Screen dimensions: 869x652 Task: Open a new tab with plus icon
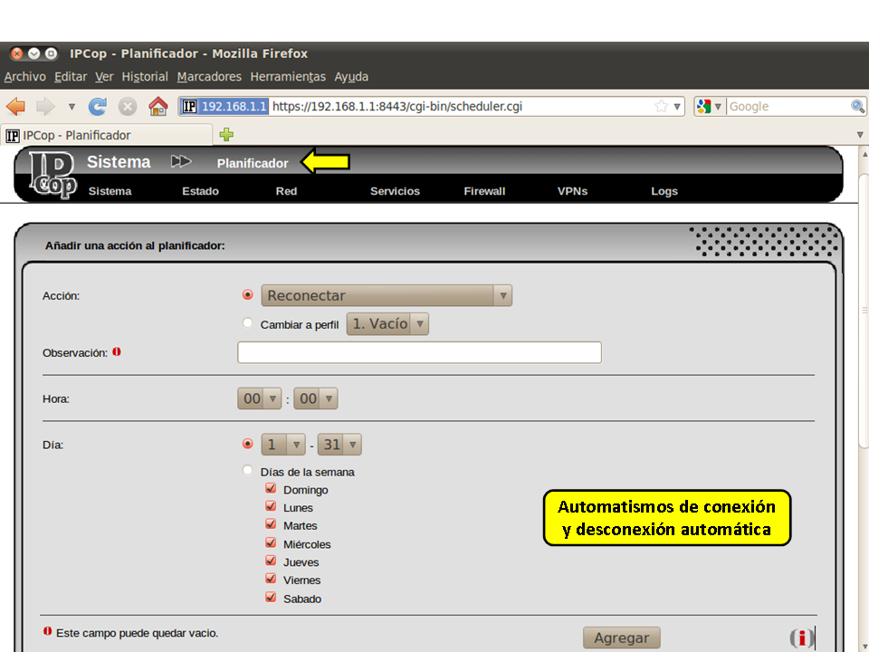pyautogui.click(x=226, y=135)
